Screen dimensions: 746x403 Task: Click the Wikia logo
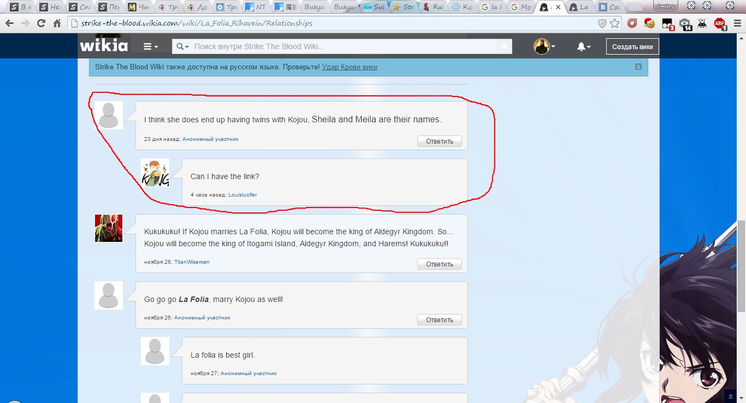[104, 46]
